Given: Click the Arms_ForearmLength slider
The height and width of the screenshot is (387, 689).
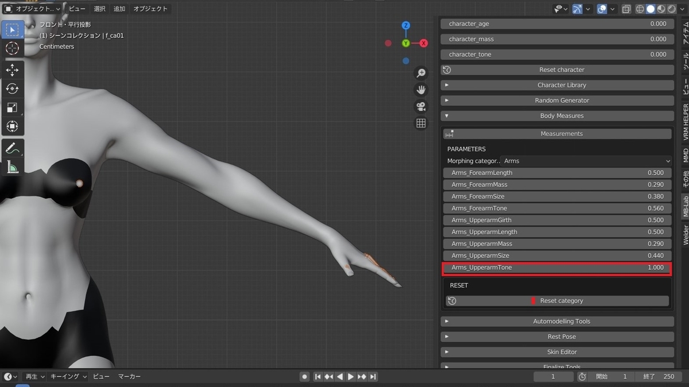Looking at the screenshot, I should 557,173.
